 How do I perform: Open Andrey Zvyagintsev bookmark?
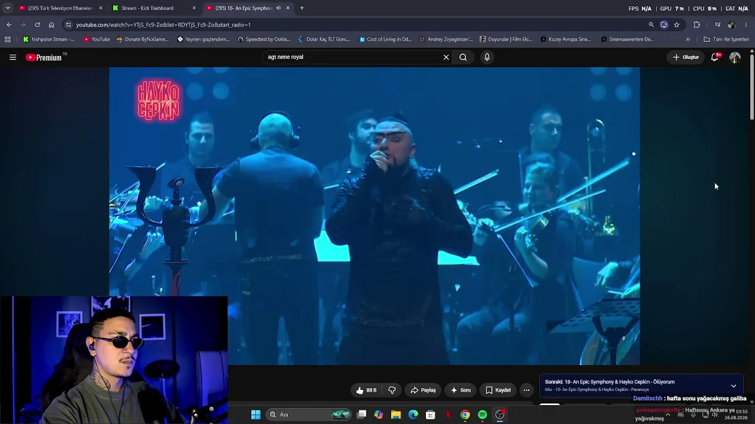[446, 39]
